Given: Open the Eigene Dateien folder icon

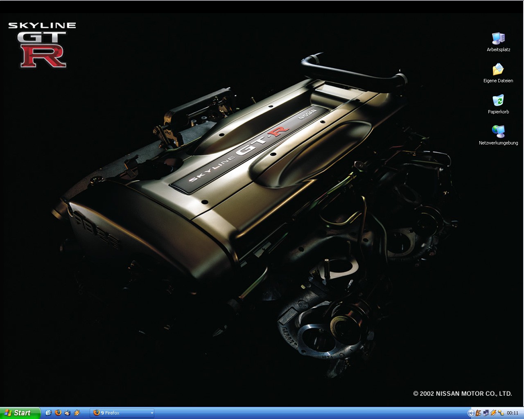Looking at the screenshot, I should click(x=498, y=73).
